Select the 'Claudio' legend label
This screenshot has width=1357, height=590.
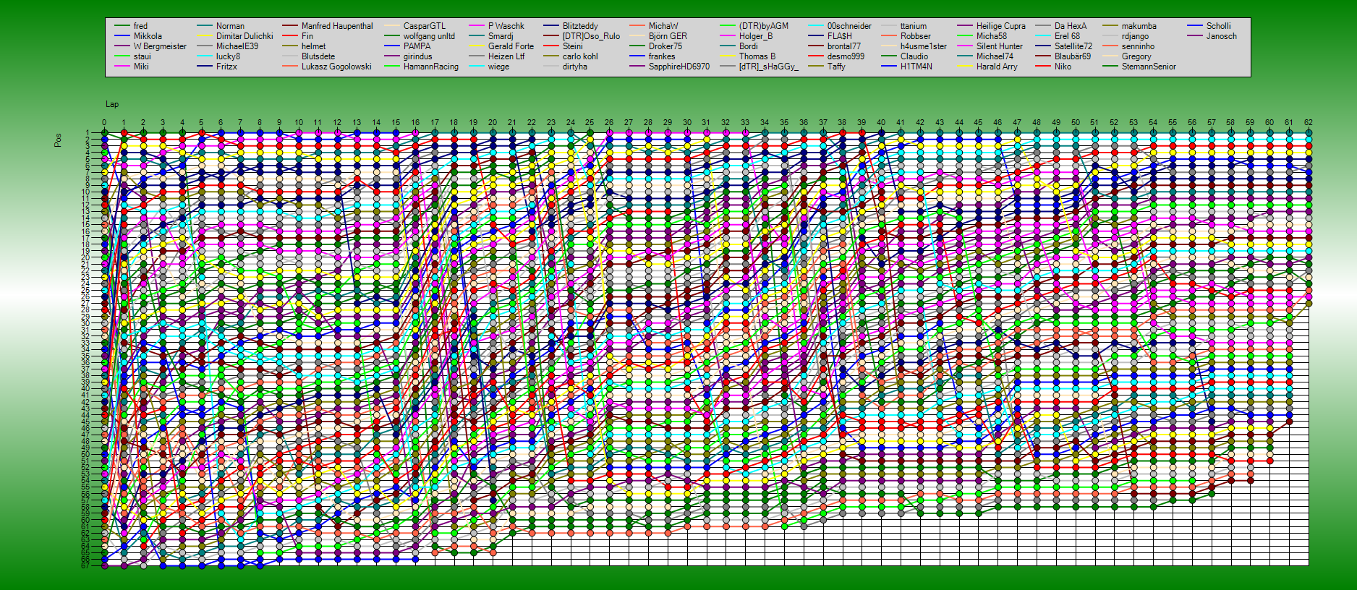(x=914, y=56)
